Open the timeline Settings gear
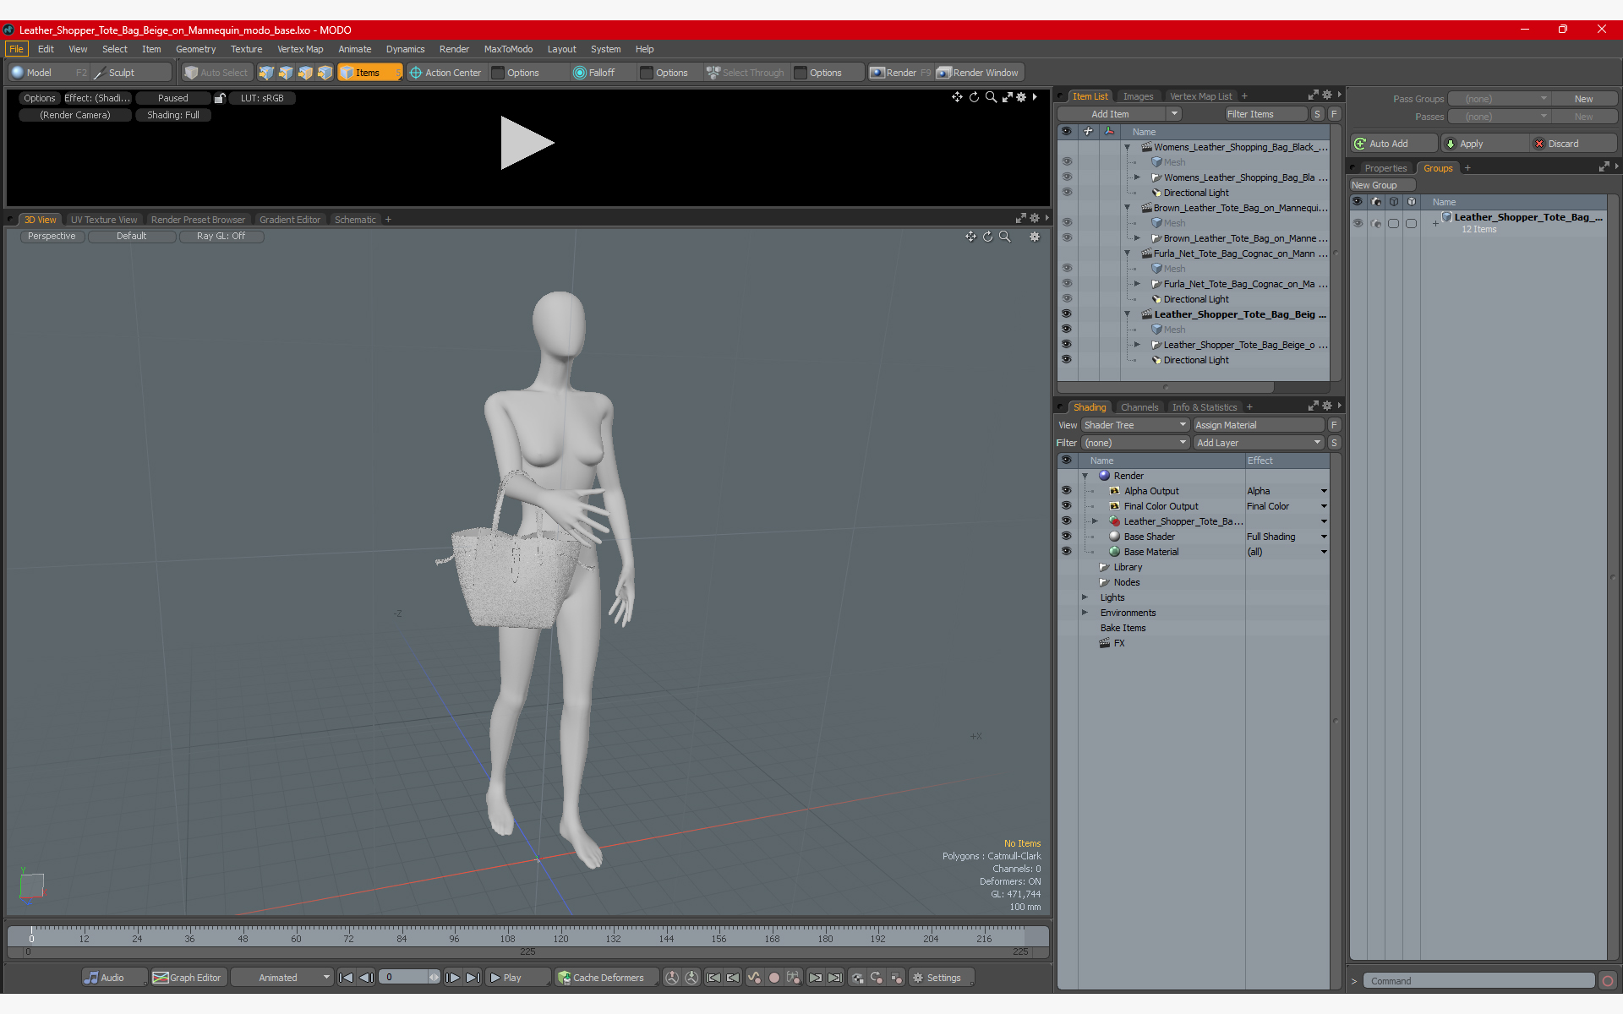The height and width of the screenshot is (1014, 1623). pyautogui.click(x=918, y=978)
